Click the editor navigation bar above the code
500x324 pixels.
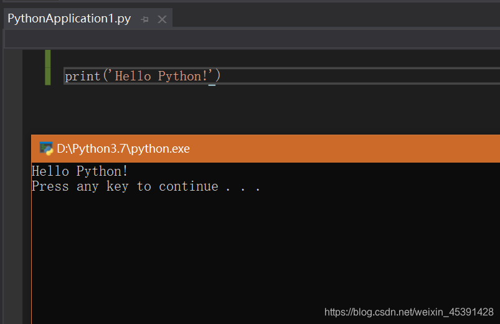(x=252, y=39)
